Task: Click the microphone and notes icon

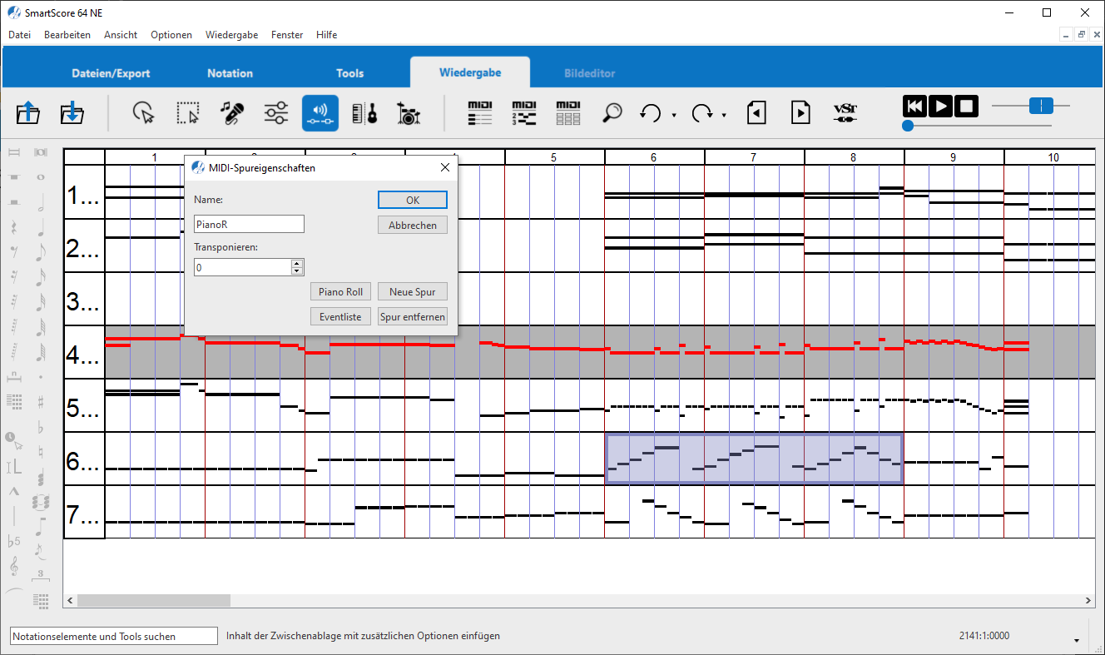Action: [x=232, y=113]
